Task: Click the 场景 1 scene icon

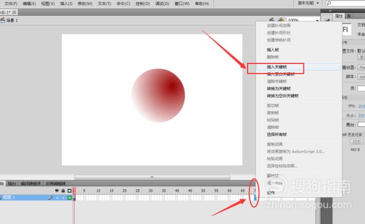Action: coord(3,20)
